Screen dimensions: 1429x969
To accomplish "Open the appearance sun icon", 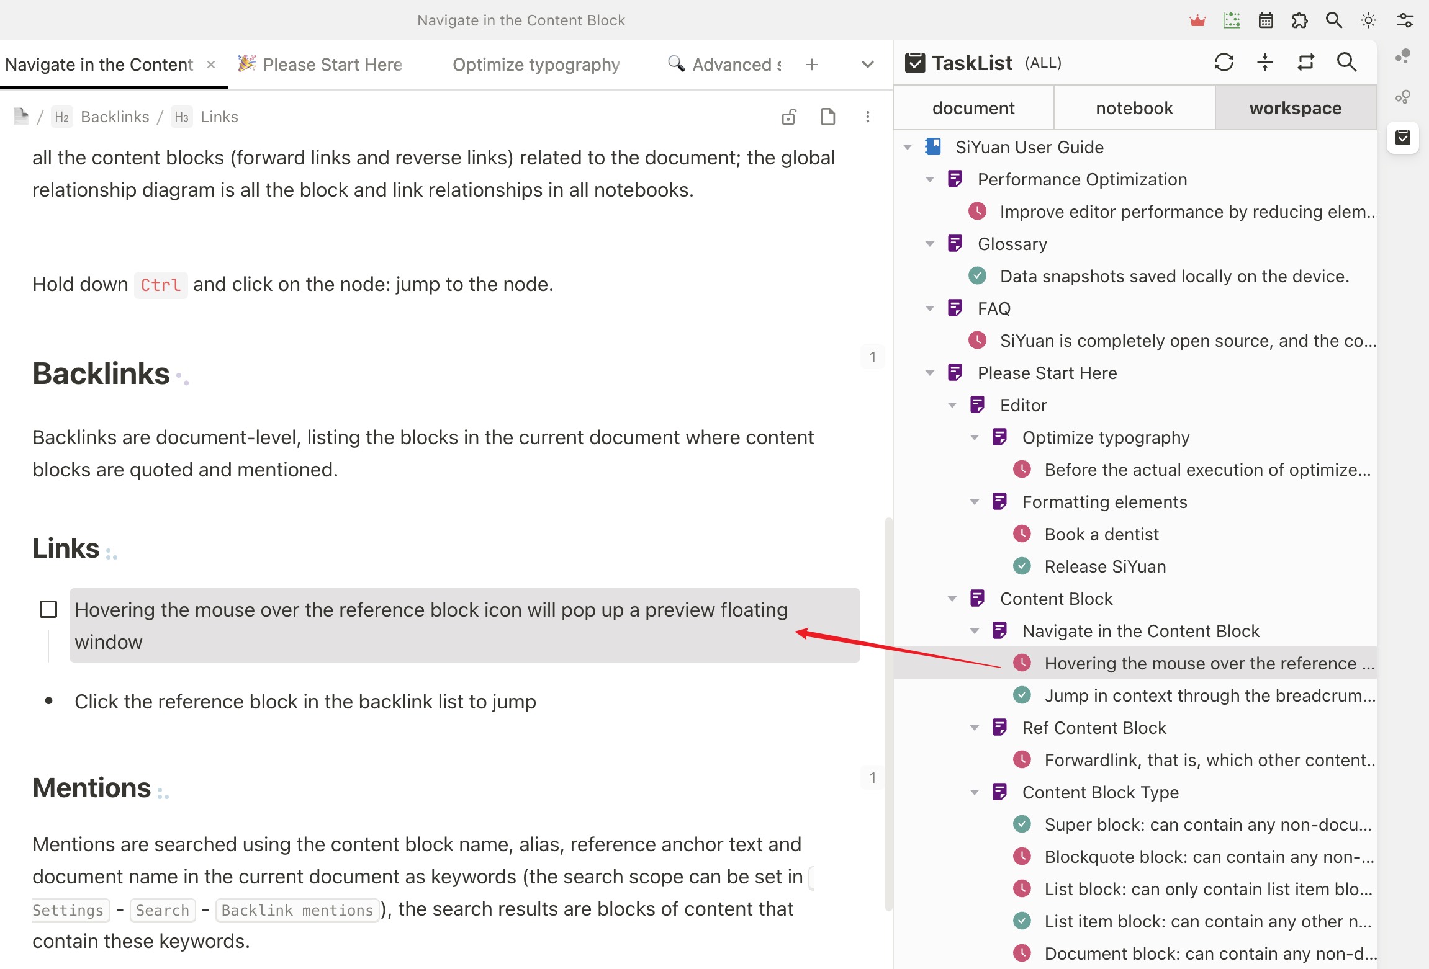I will [1368, 20].
